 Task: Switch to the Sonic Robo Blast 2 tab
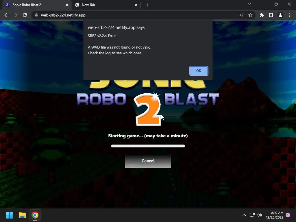tap(37, 5)
